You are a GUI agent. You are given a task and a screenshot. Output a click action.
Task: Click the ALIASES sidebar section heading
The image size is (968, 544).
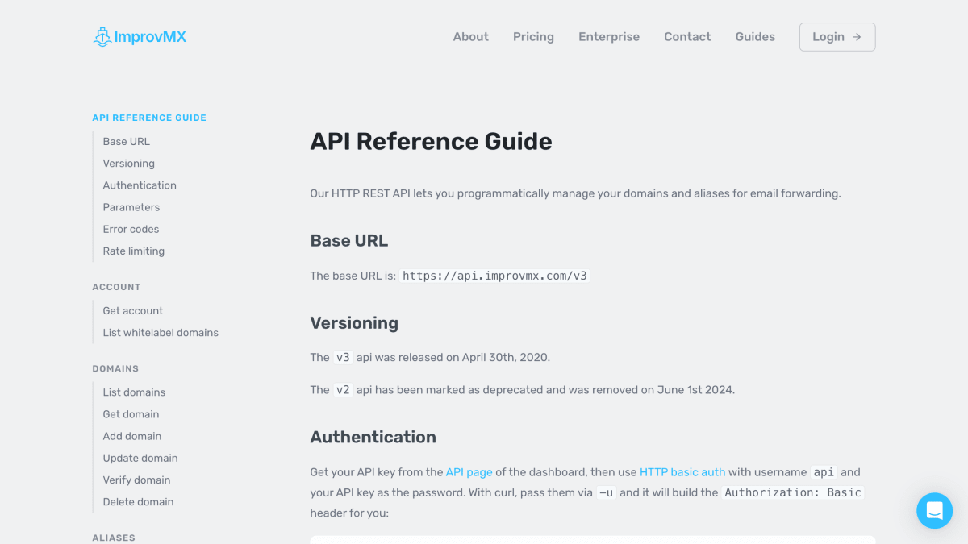click(114, 538)
